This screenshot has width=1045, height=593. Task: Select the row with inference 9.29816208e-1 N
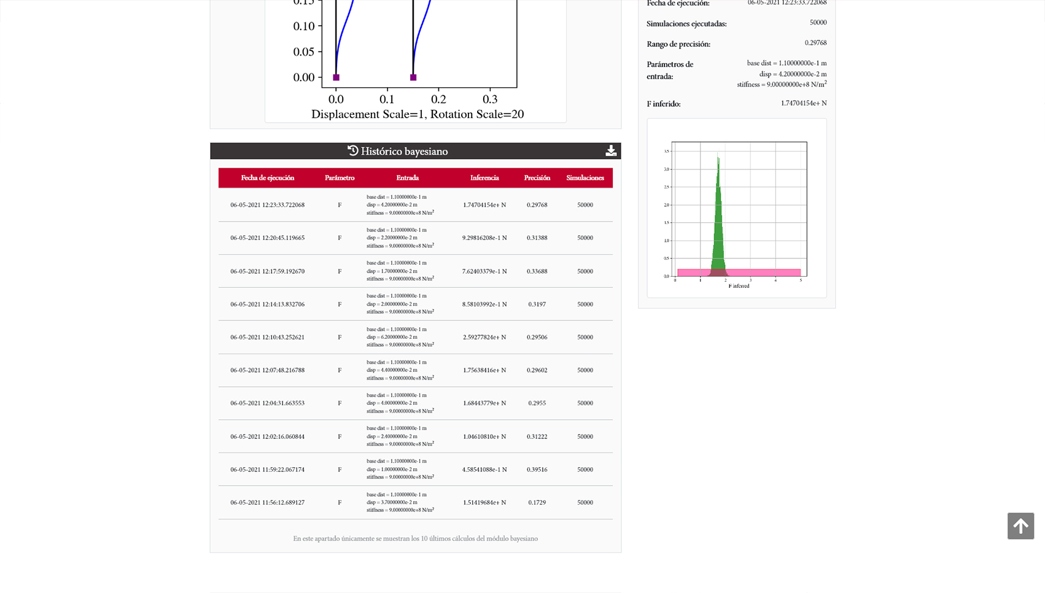[x=415, y=238]
